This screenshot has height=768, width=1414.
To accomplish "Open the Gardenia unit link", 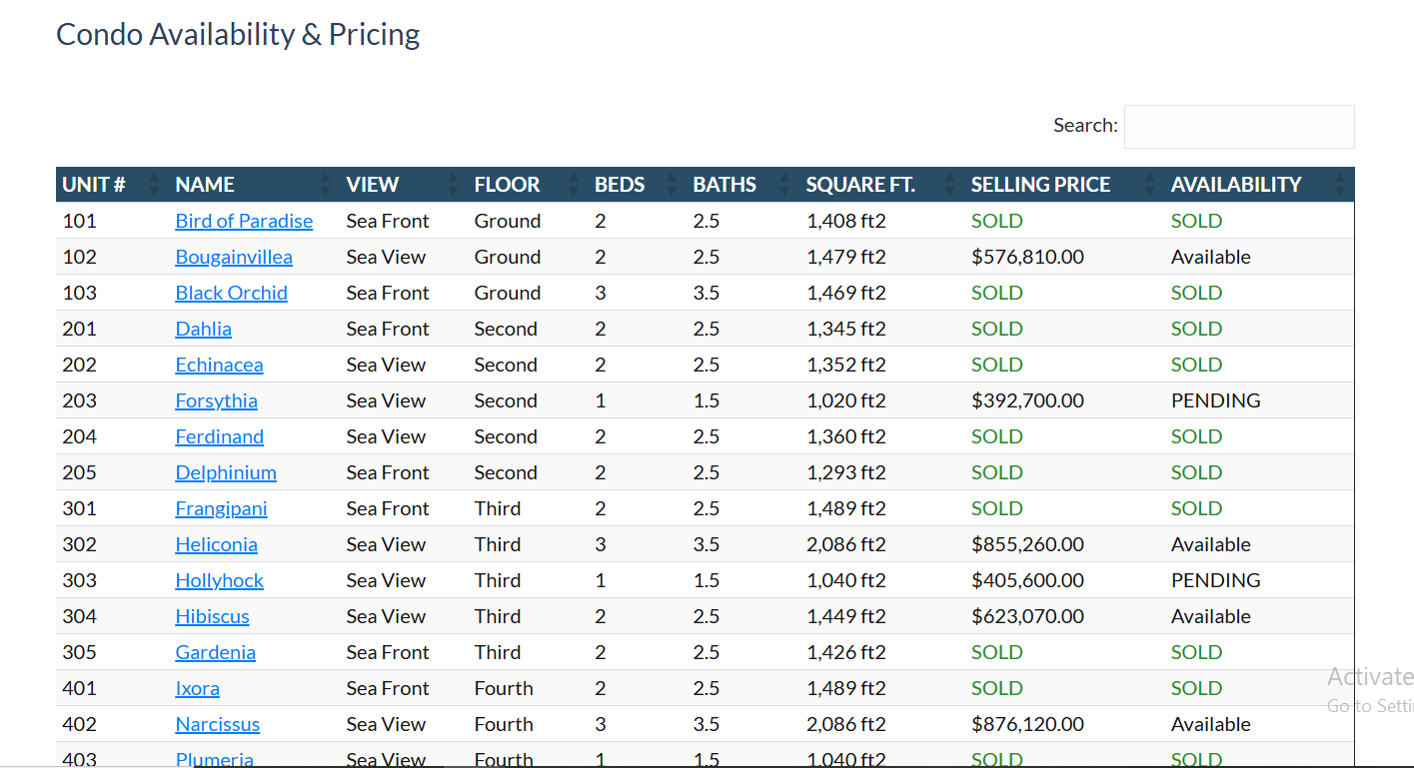I will [x=215, y=652].
